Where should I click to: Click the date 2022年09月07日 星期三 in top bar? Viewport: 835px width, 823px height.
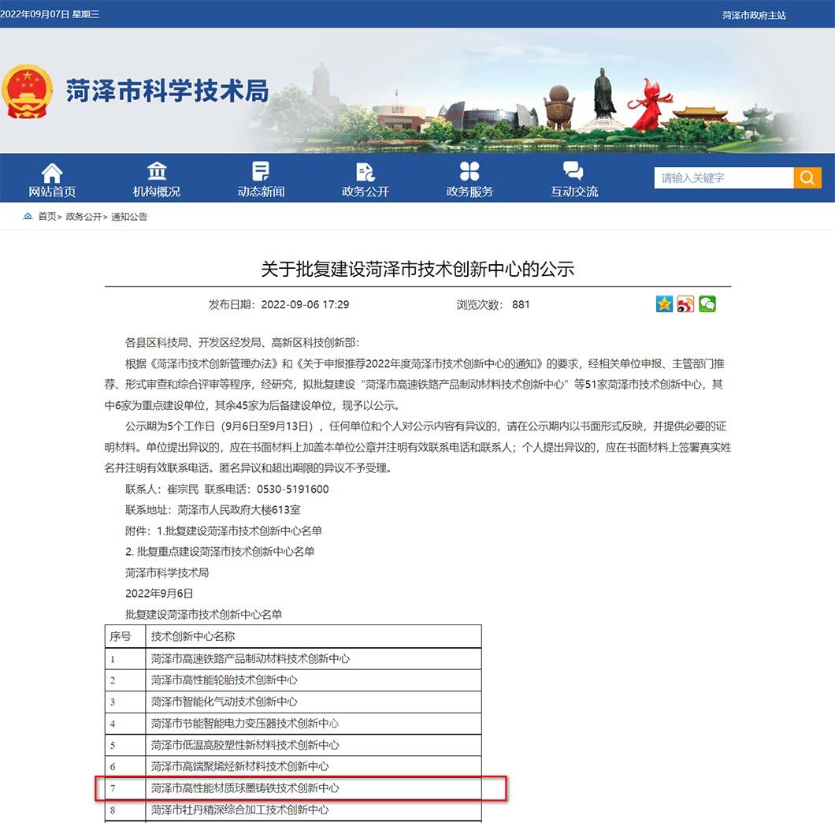(x=50, y=14)
